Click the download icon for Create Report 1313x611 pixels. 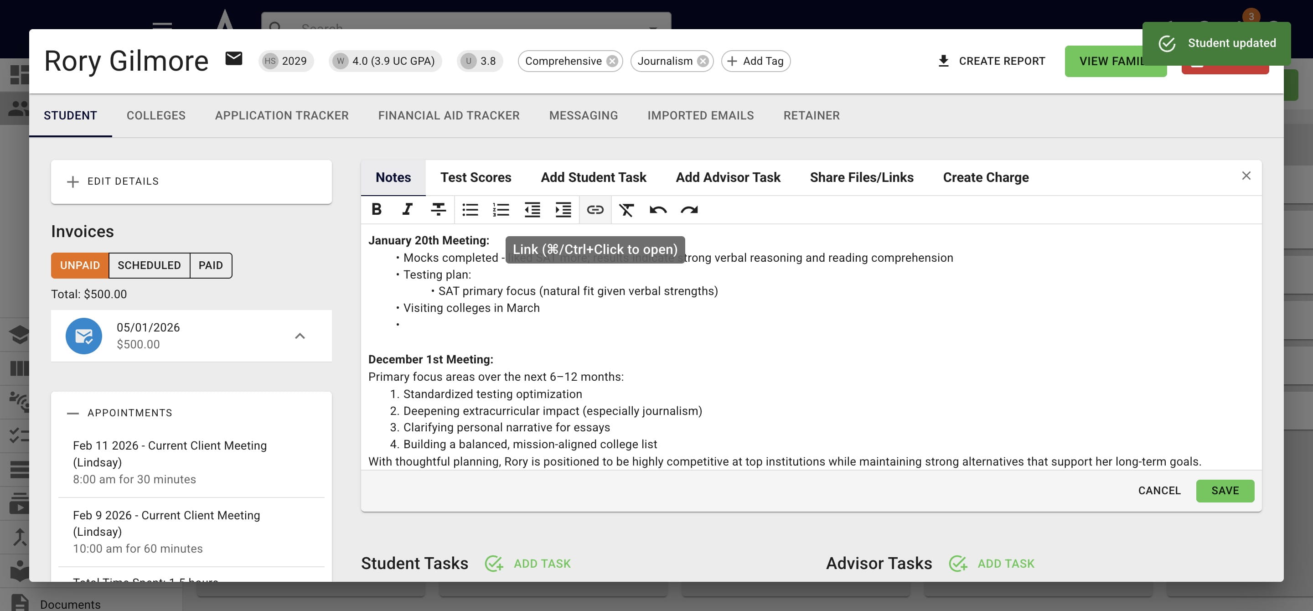click(943, 61)
